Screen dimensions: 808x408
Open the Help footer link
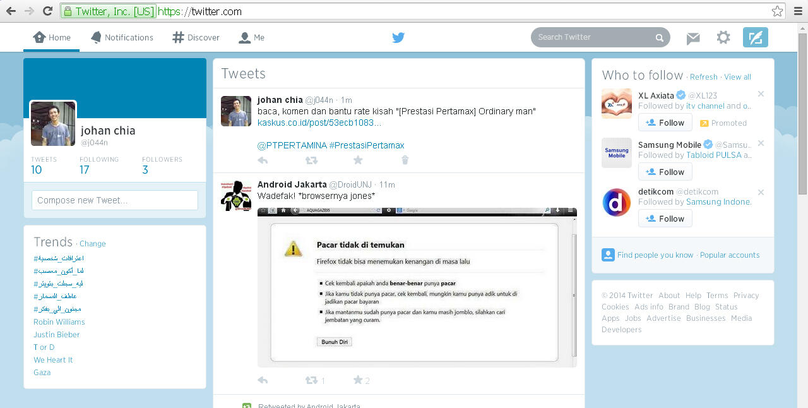(693, 296)
